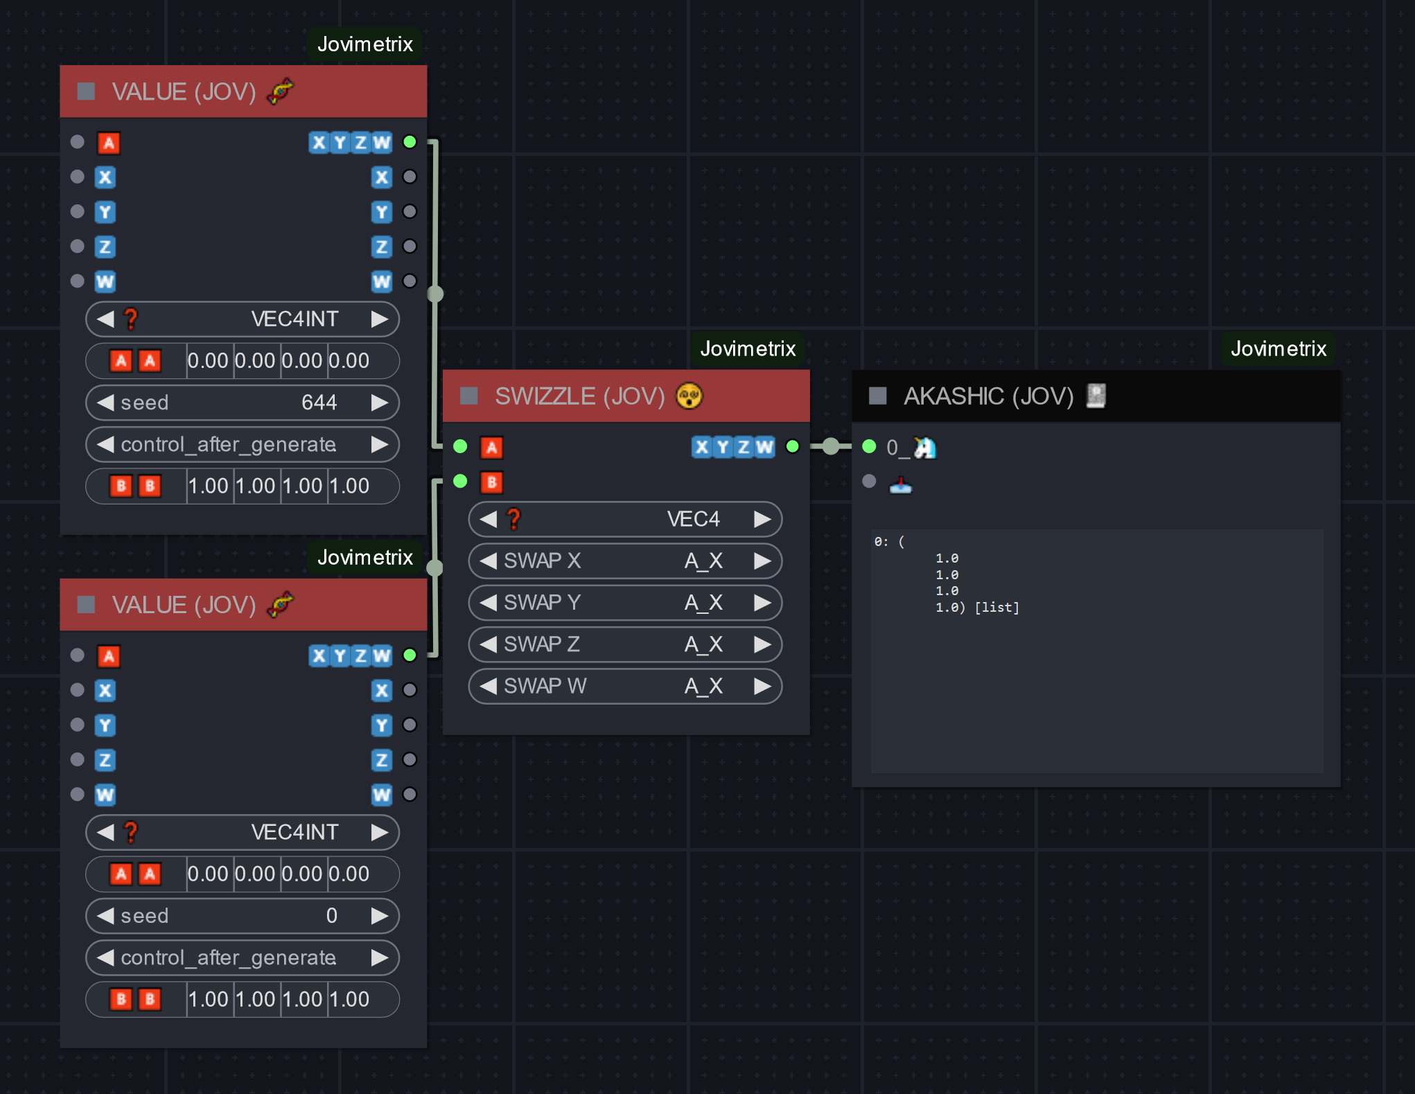Click the inbox tray icon in AKASHIC node

point(900,485)
